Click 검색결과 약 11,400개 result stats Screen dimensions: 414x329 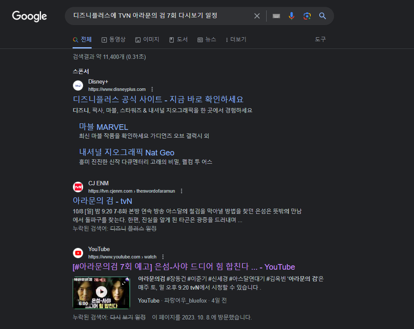tap(109, 57)
